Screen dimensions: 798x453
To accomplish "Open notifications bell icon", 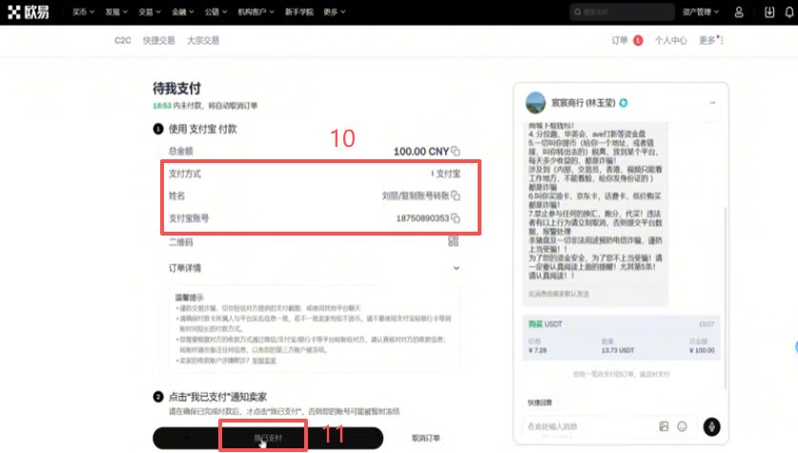I will [x=789, y=12].
